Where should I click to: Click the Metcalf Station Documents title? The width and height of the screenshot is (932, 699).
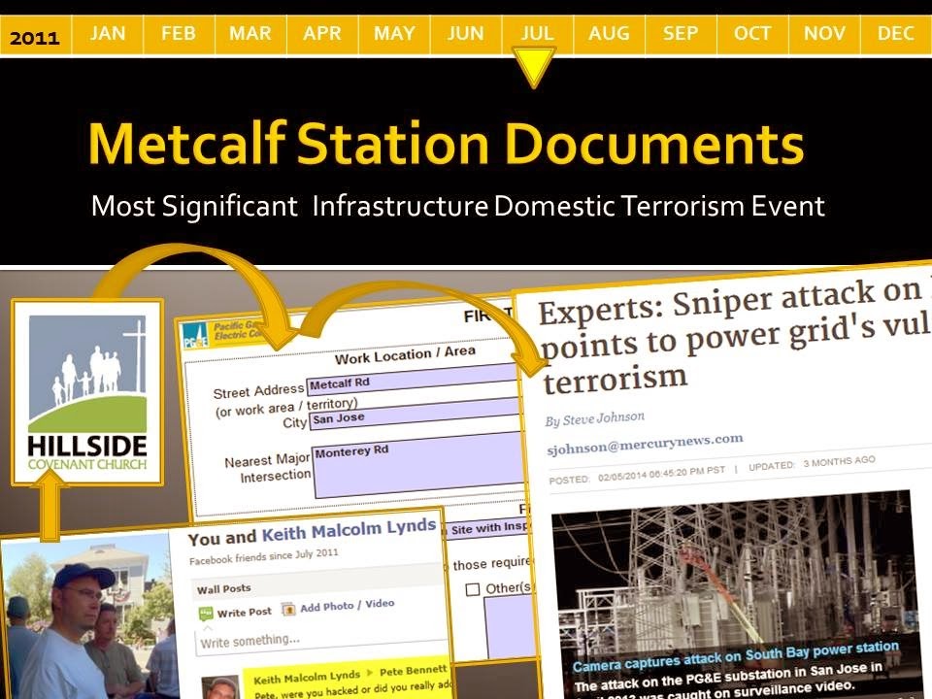click(446, 144)
